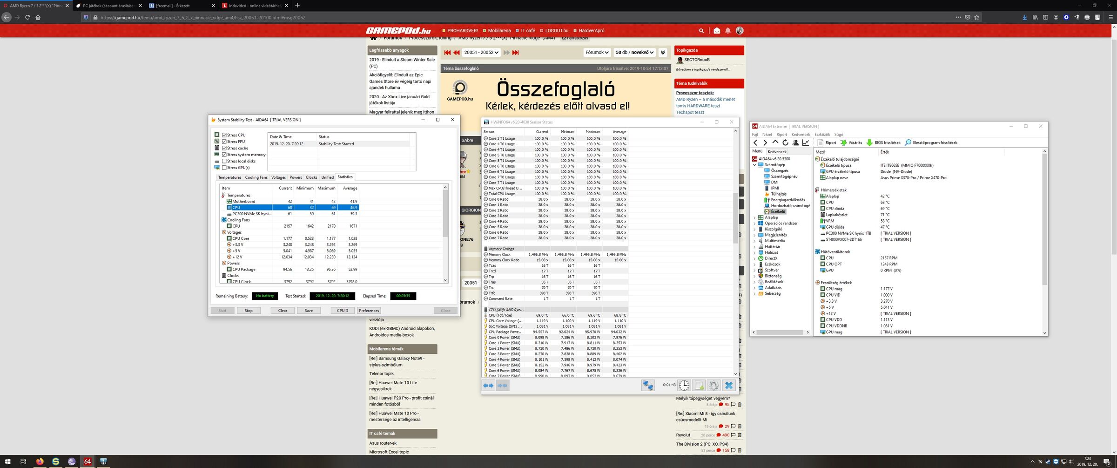Click the AIDA64 refresh icon
This screenshot has height=468, width=1117.
785,142
